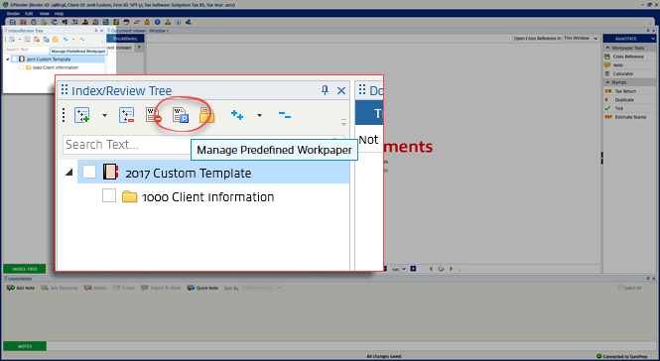Click the zoom in plus button
Viewport: 660px width, 361px height.
click(x=413, y=269)
